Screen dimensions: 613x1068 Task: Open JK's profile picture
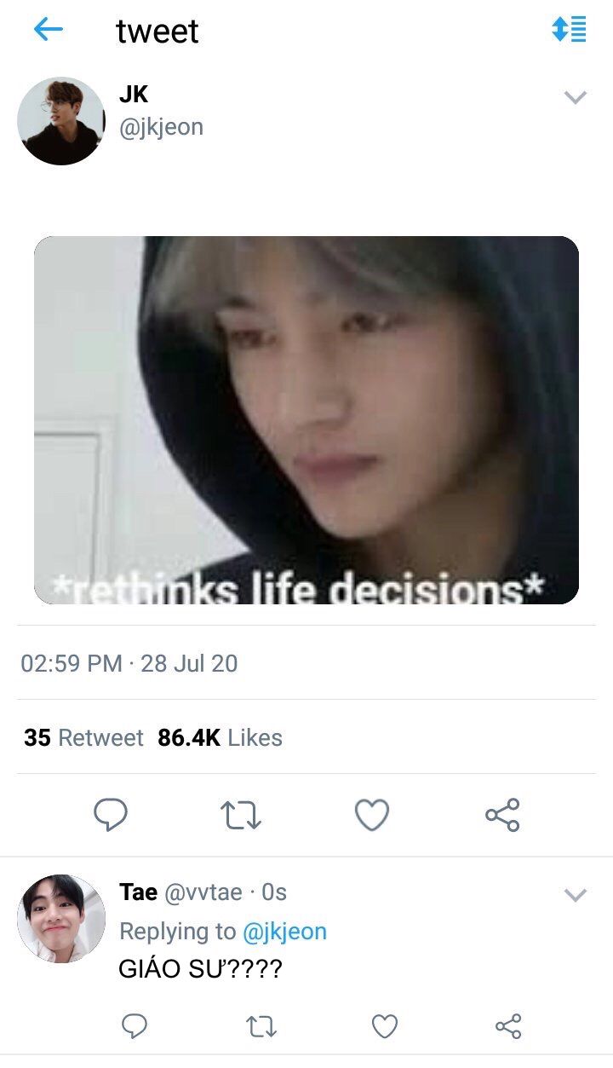(x=60, y=121)
